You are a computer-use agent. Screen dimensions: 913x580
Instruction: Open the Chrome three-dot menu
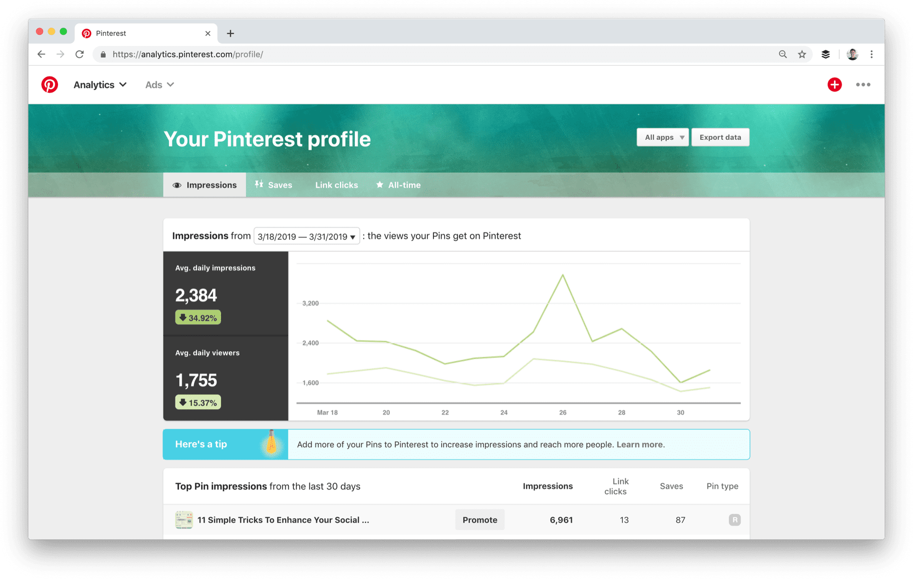pos(871,54)
